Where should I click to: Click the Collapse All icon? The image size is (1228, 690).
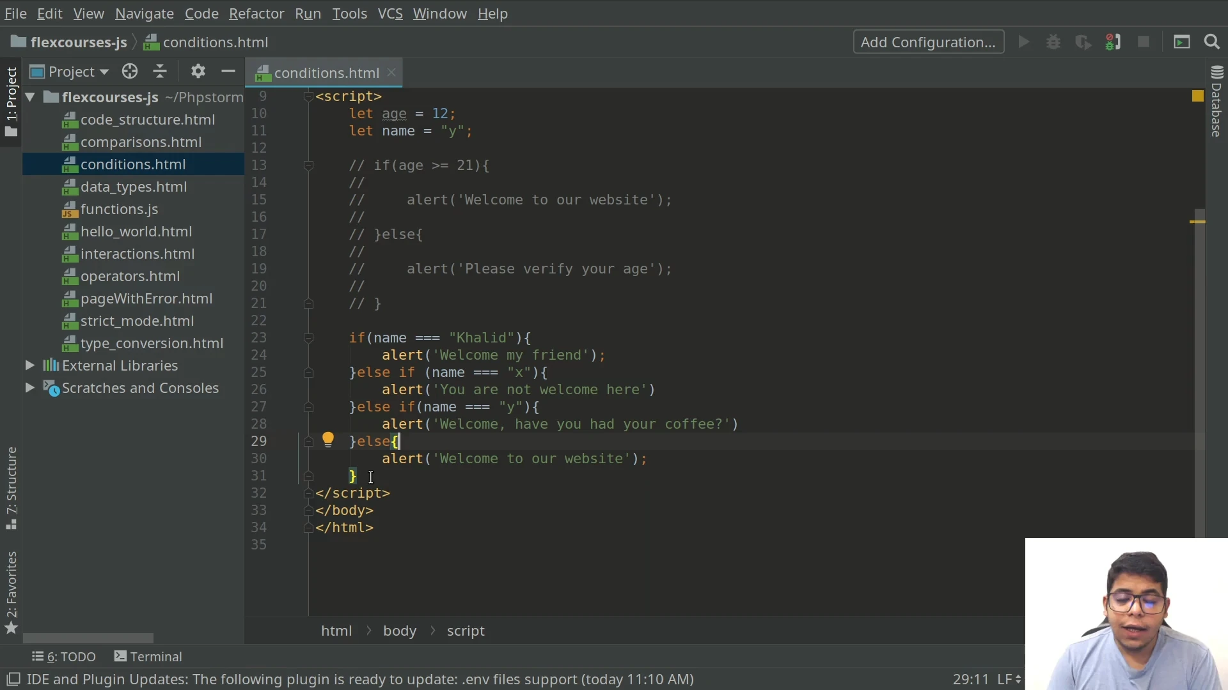tap(160, 72)
